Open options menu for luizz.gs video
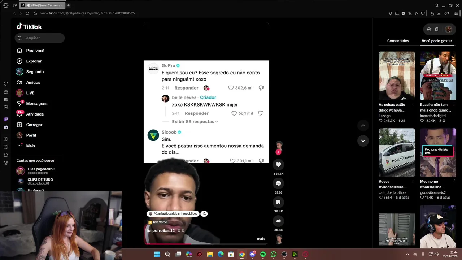The image size is (462, 260). coord(413,105)
